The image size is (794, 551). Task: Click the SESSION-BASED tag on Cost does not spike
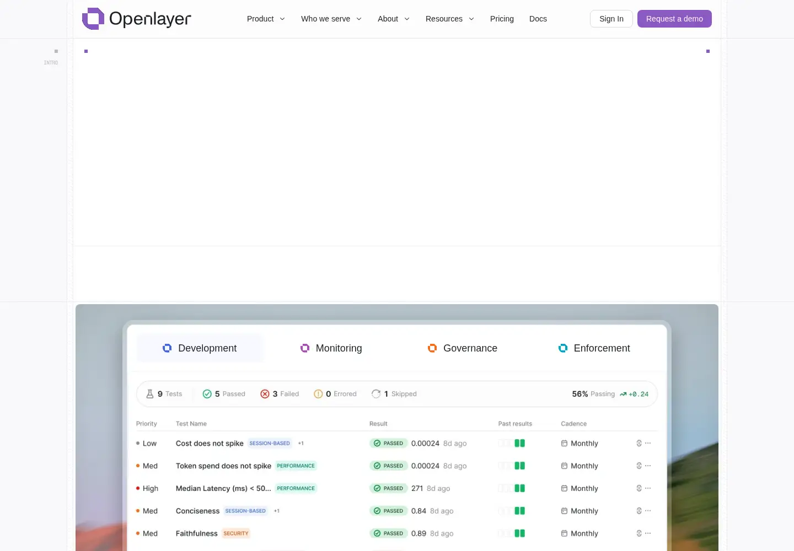point(270,443)
